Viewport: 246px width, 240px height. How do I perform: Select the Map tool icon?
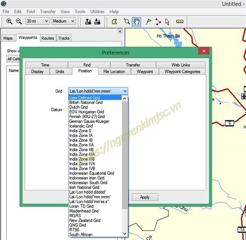click(x=115, y=21)
